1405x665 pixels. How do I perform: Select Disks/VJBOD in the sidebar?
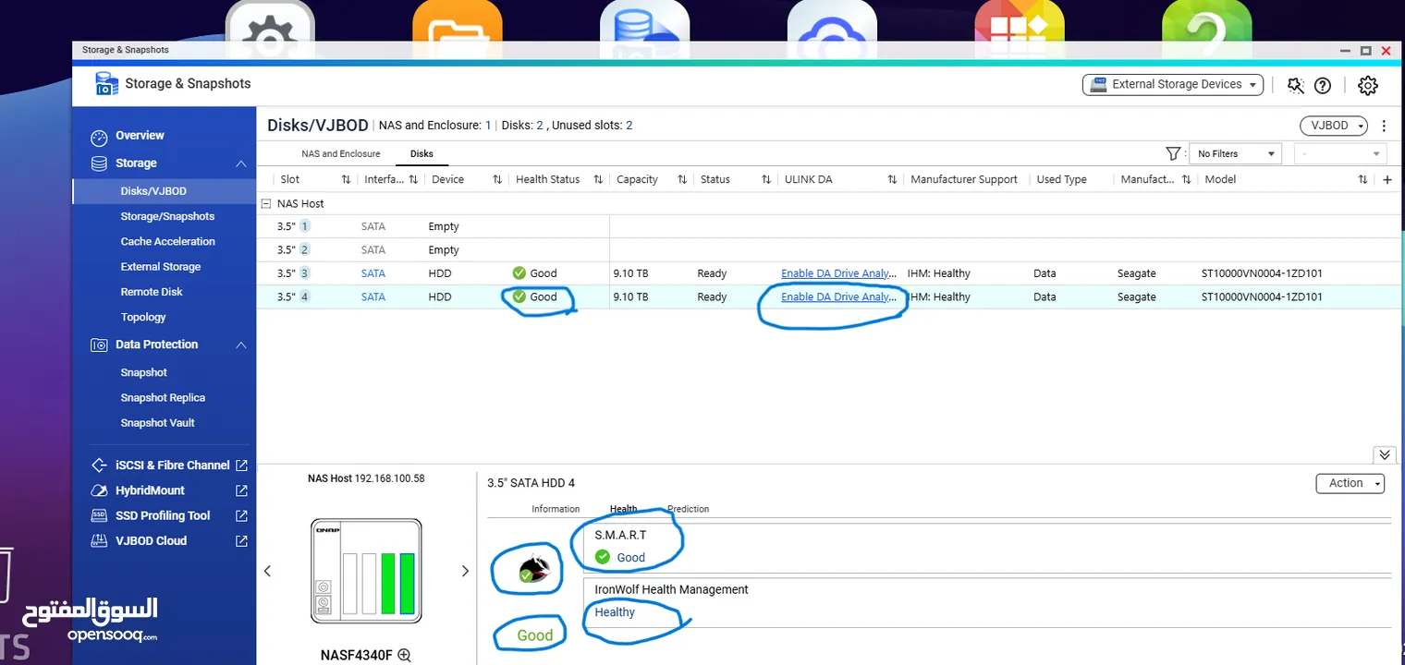click(x=153, y=191)
